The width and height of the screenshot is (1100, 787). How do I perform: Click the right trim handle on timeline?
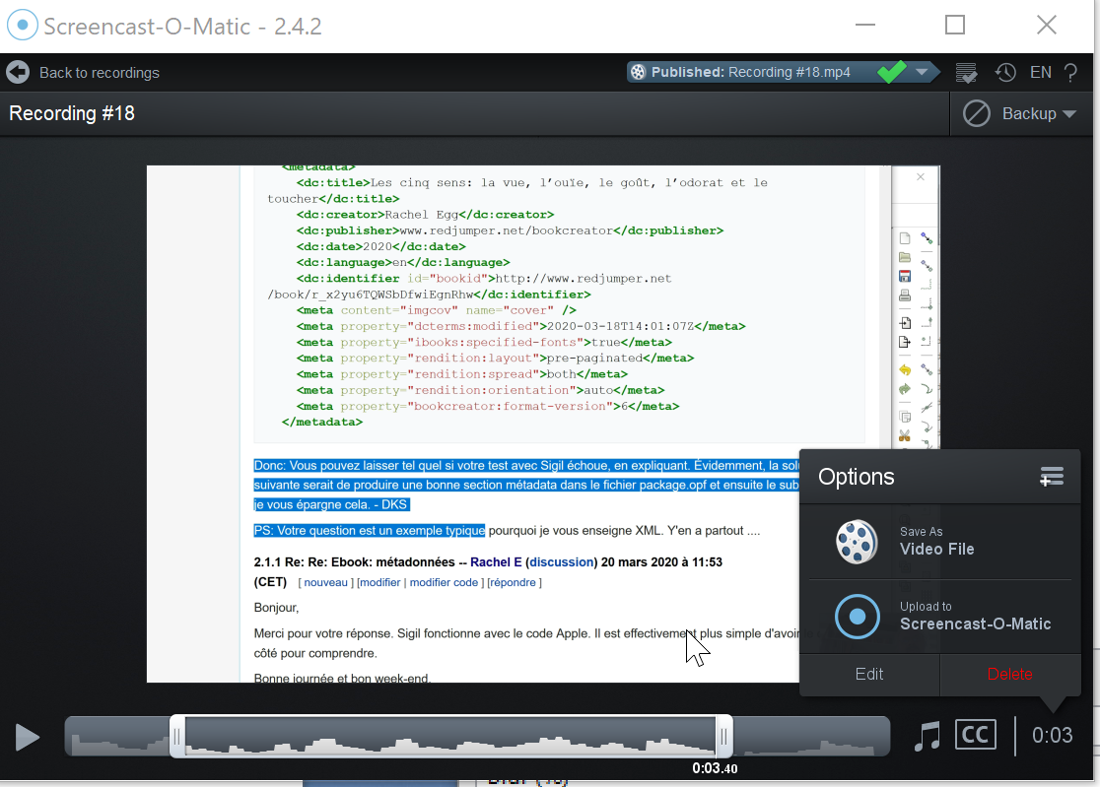(724, 736)
